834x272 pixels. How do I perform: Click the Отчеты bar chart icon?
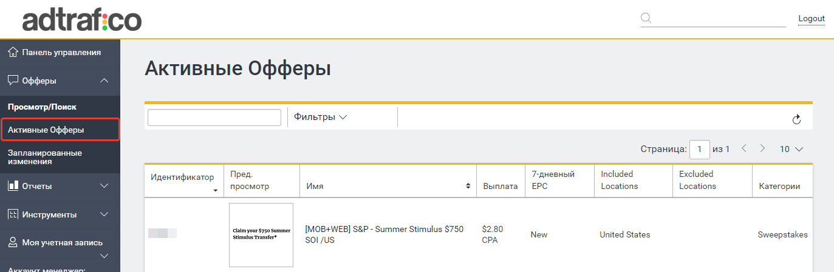13,185
